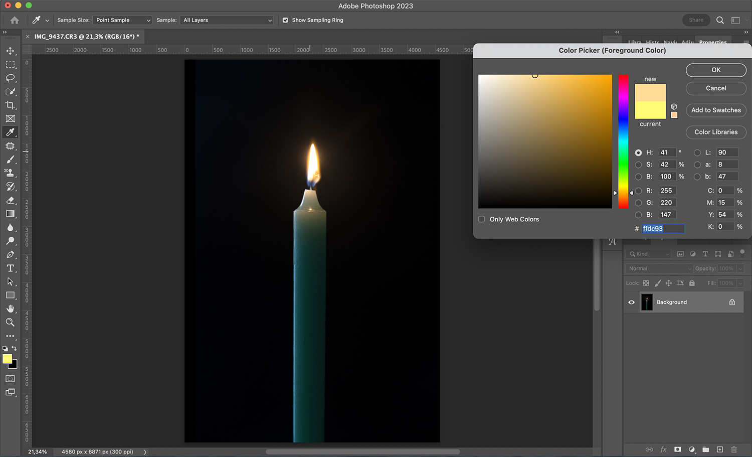This screenshot has width=752, height=457.
Task: Select the Horizontal Type tool
Action: click(10, 268)
